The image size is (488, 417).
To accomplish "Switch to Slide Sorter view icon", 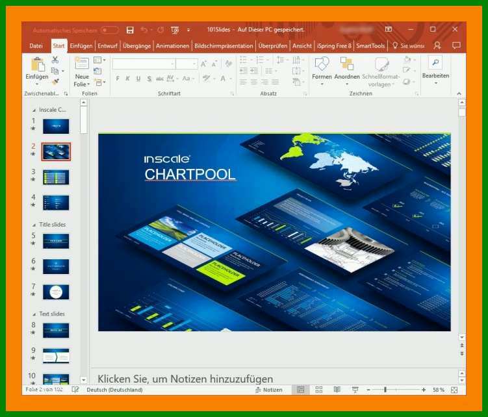I will pyautogui.click(x=318, y=390).
